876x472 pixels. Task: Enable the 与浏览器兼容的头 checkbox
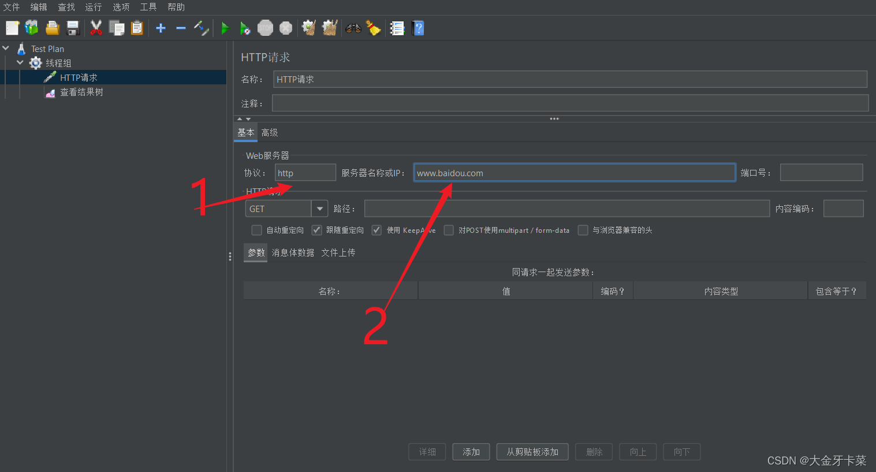(x=583, y=230)
